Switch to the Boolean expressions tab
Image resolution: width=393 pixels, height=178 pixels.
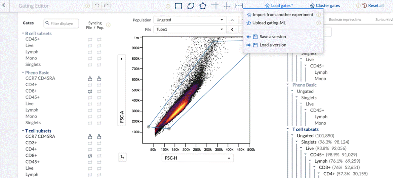pyautogui.click(x=345, y=20)
